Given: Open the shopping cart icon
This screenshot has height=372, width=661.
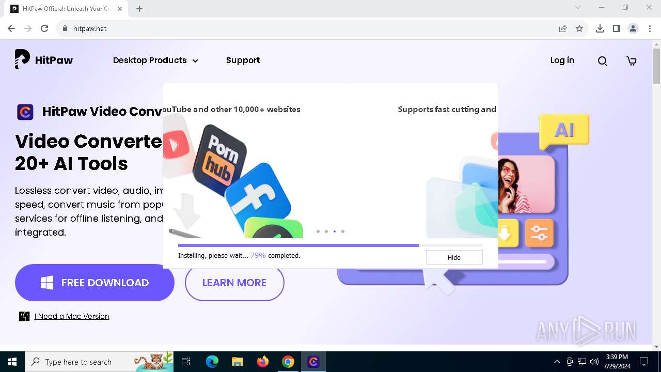Looking at the screenshot, I should click(x=632, y=61).
